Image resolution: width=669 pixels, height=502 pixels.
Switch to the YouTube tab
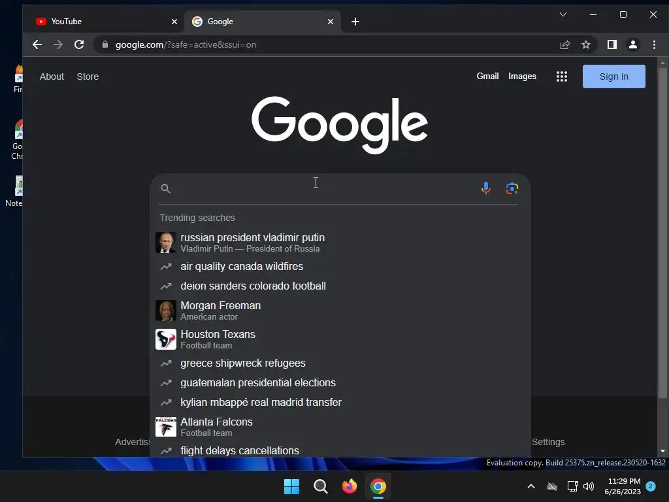click(103, 22)
